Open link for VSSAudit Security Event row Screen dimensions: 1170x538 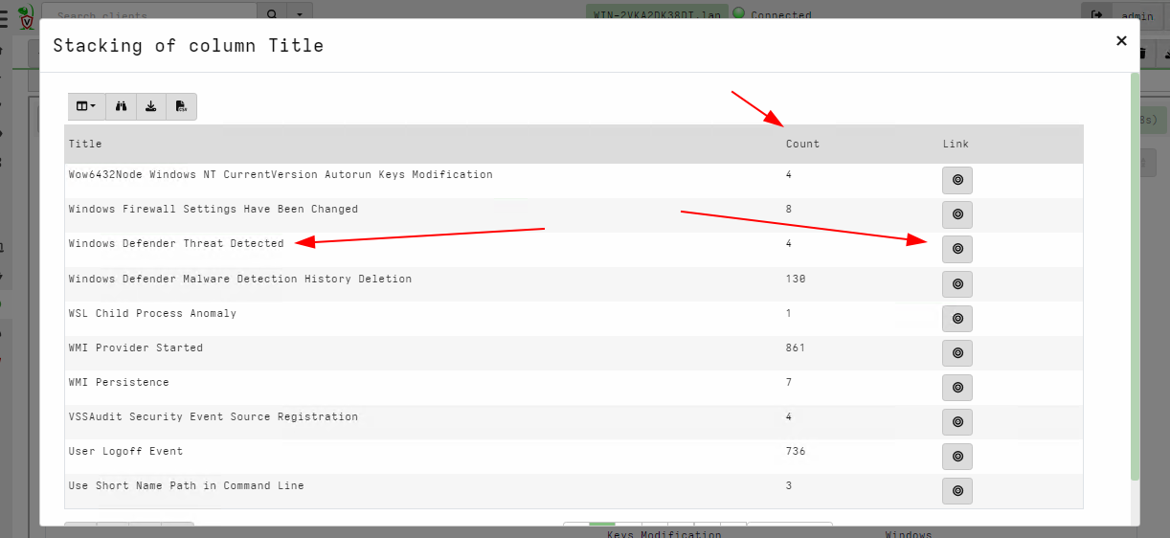coord(956,422)
